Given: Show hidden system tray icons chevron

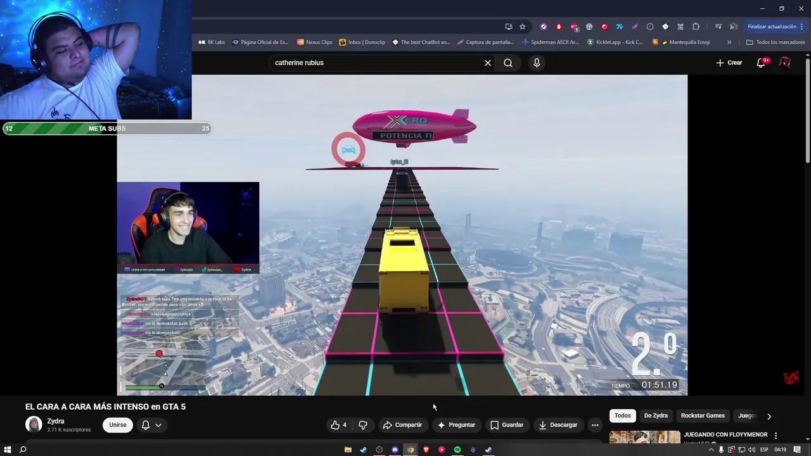Looking at the screenshot, I should tap(711, 450).
